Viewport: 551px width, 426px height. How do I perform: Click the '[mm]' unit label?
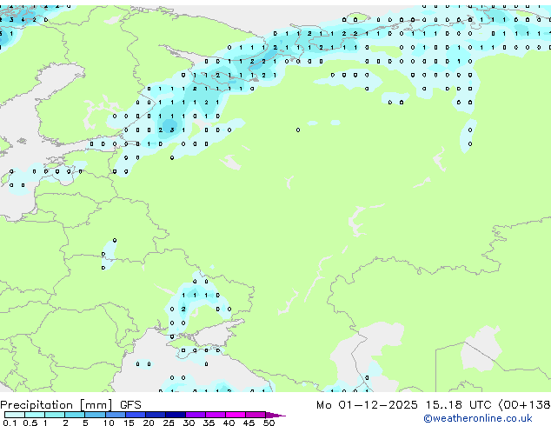pyautogui.click(x=96, y=405)
